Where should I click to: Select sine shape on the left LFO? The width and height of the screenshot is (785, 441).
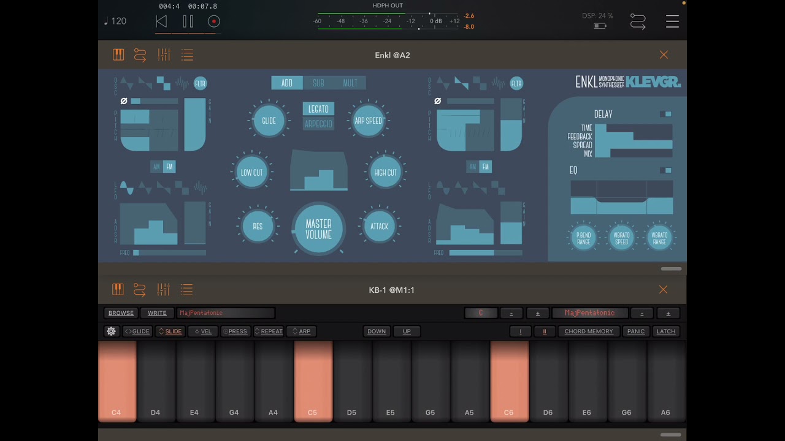pyautogui.click(x=127, y=187)
